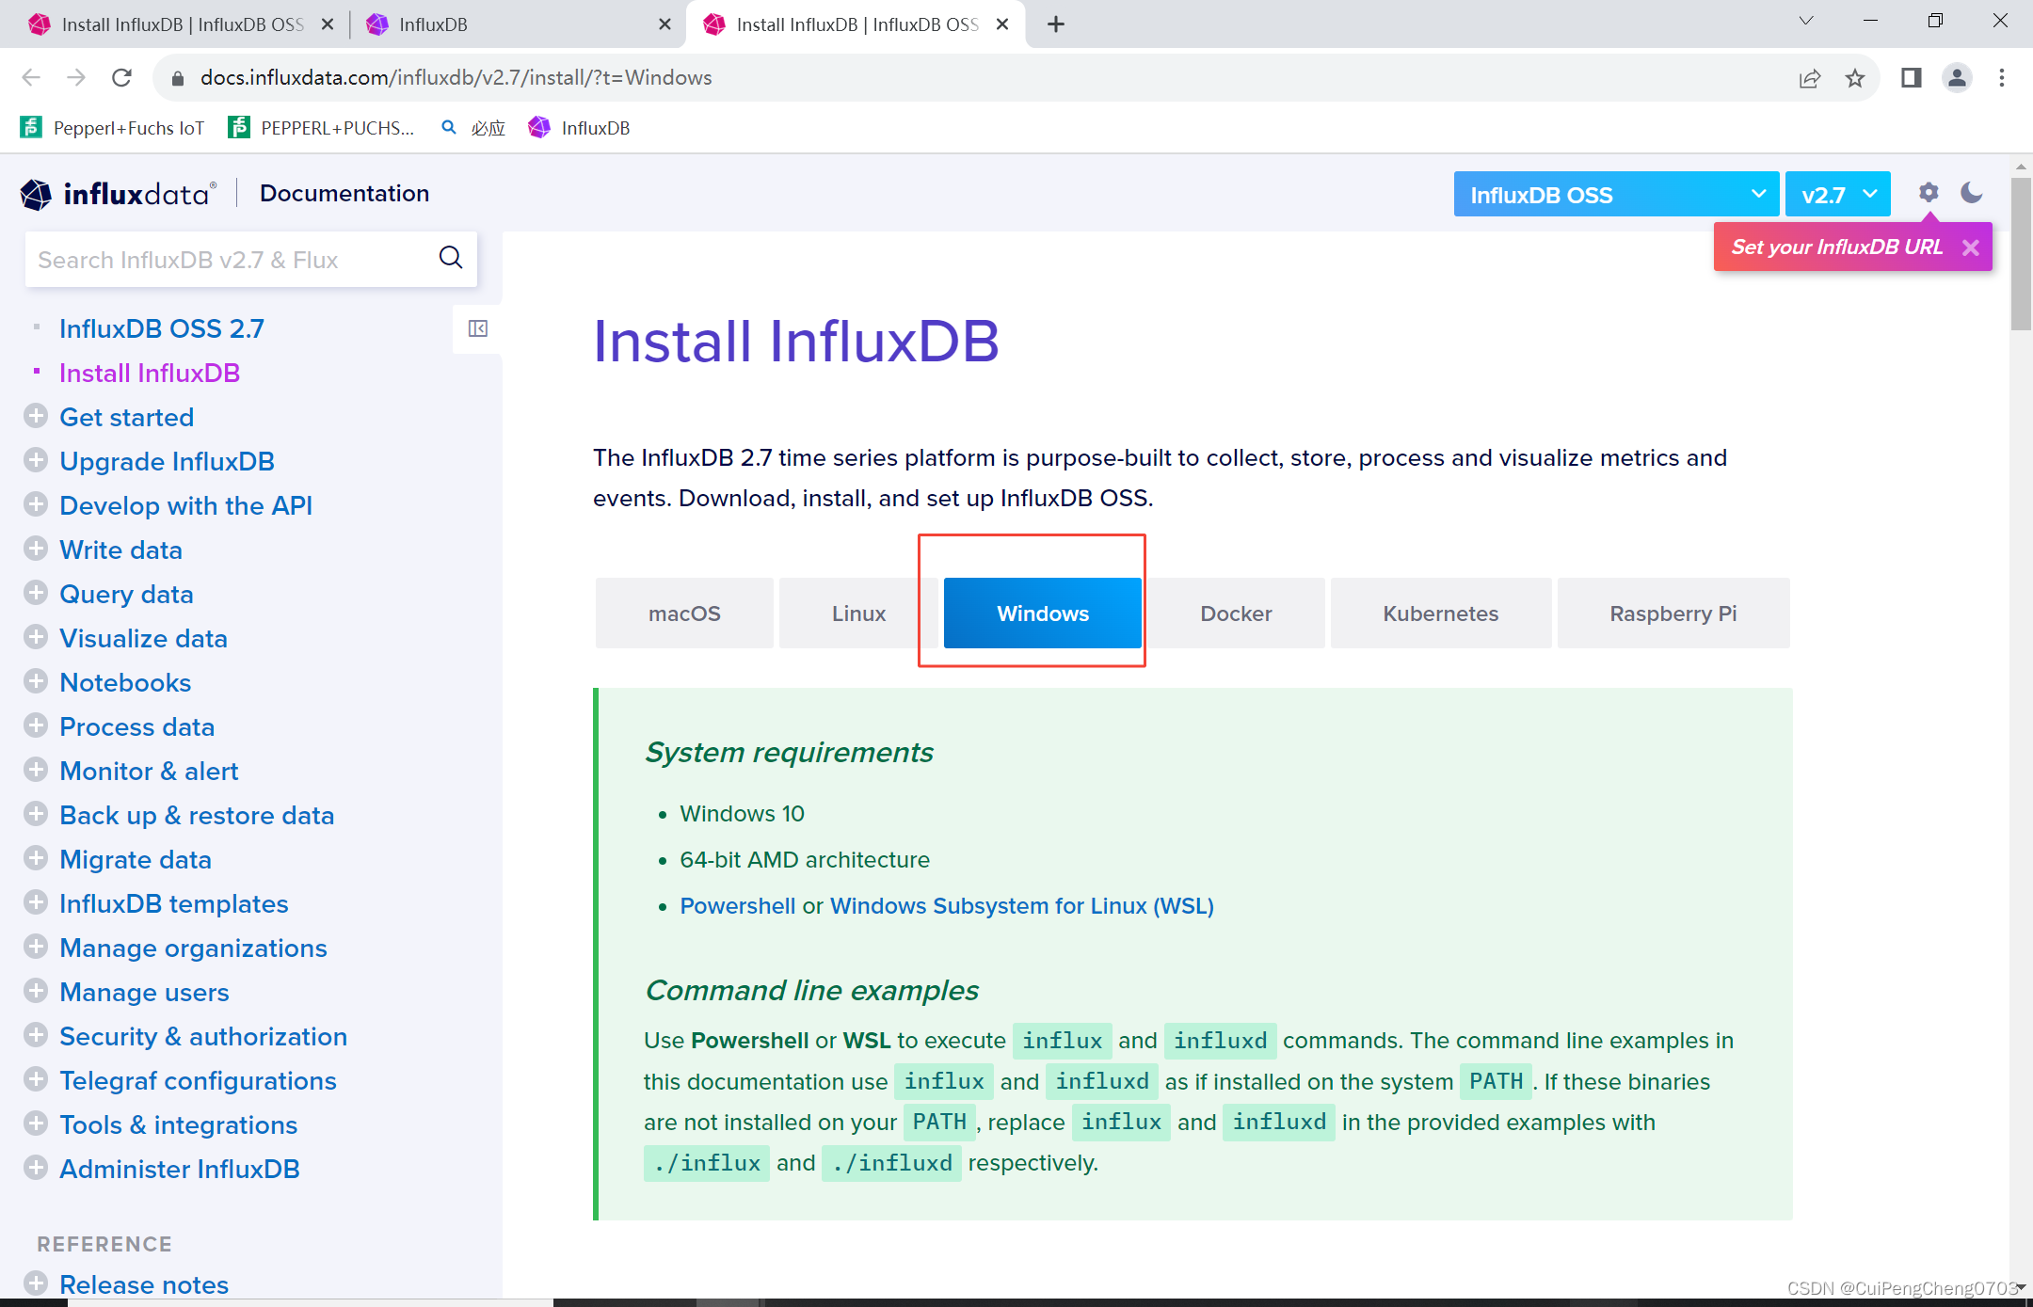This screenshot has height=1307, width=2033.
Task: Expand the Notebooks section
Action: (x=36, y=681)
